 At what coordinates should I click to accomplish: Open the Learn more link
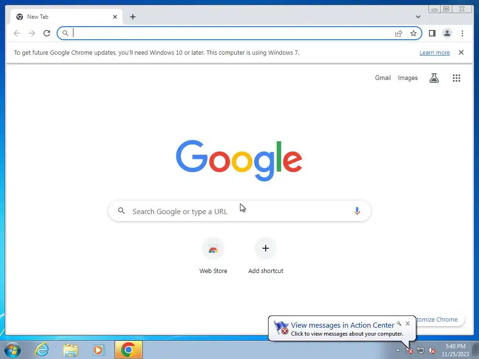point(435,52)
